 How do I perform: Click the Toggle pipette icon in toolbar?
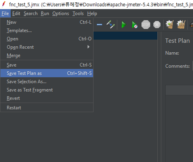pos(111,25)
